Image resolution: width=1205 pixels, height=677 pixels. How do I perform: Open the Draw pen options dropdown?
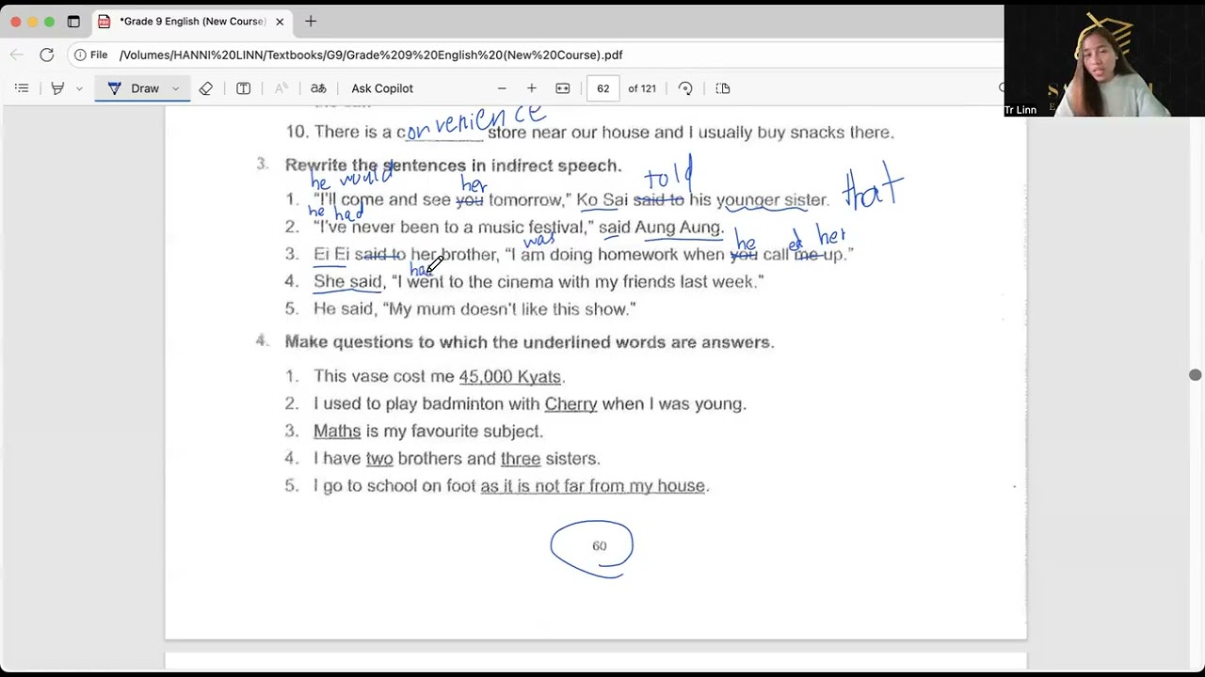coord(176,88)
